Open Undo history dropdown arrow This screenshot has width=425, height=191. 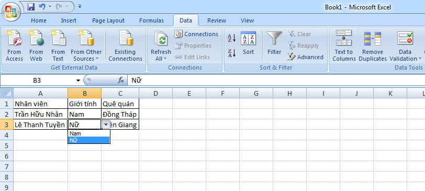50,7
